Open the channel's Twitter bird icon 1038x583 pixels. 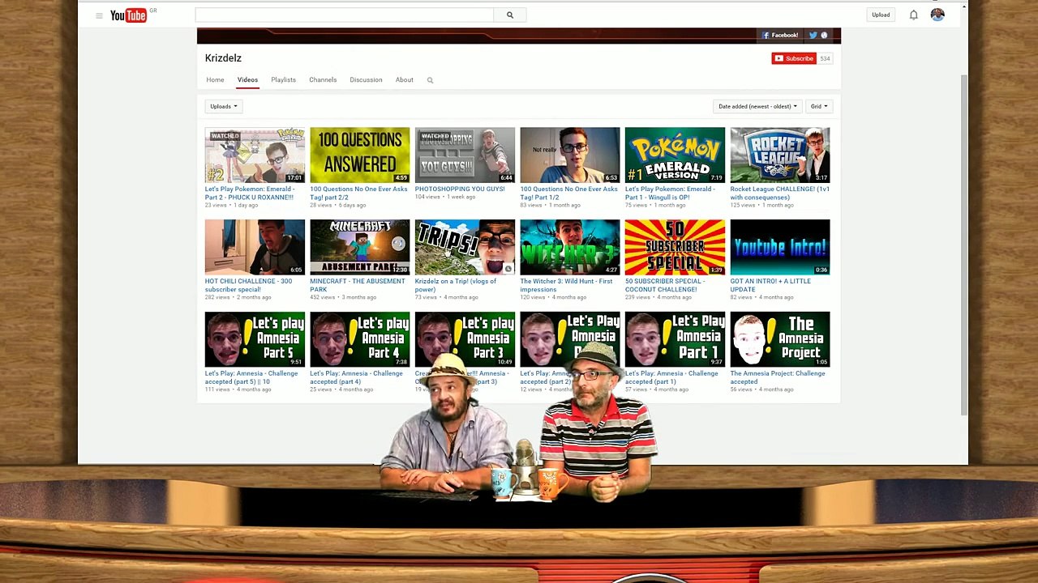coord(813,36)
